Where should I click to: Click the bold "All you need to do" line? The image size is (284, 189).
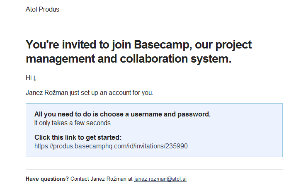pyautogui.click(x=122, y=114)
